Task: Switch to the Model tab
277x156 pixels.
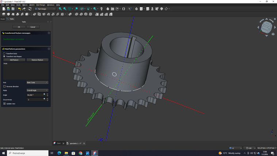Action: tap(3, 19)
